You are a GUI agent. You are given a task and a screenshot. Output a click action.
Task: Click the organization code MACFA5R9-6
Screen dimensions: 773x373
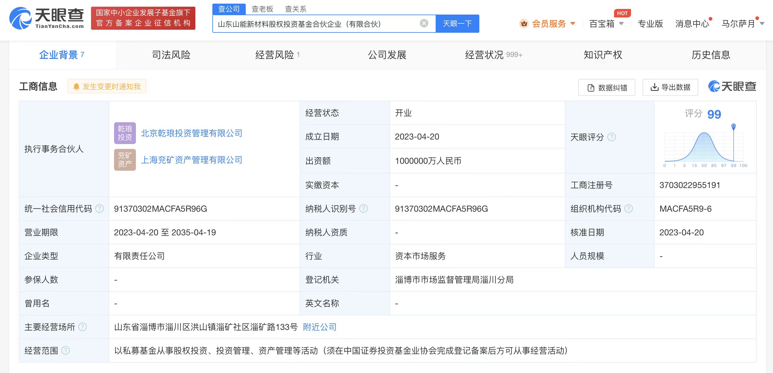pos(686,209)
